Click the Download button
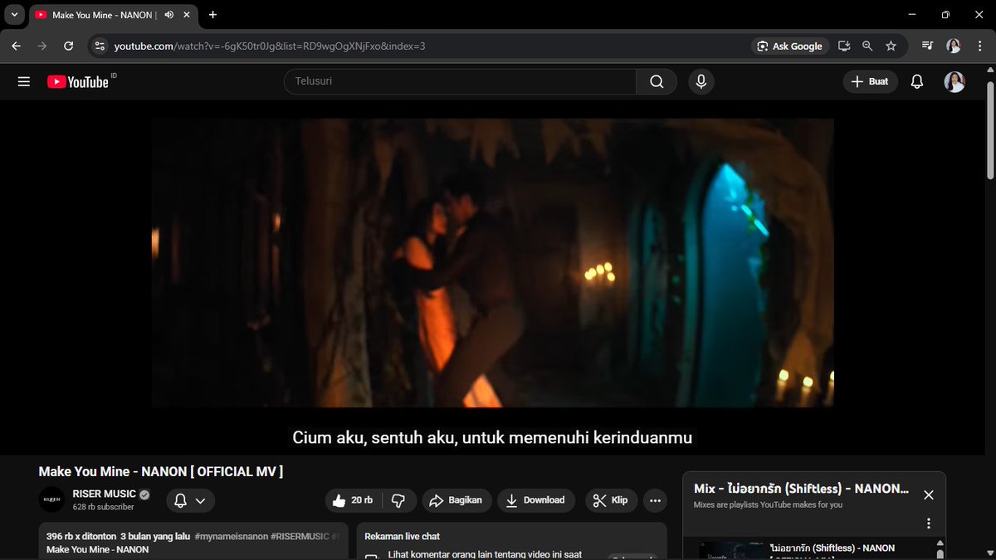996x560 pixels. coord(536,500)
